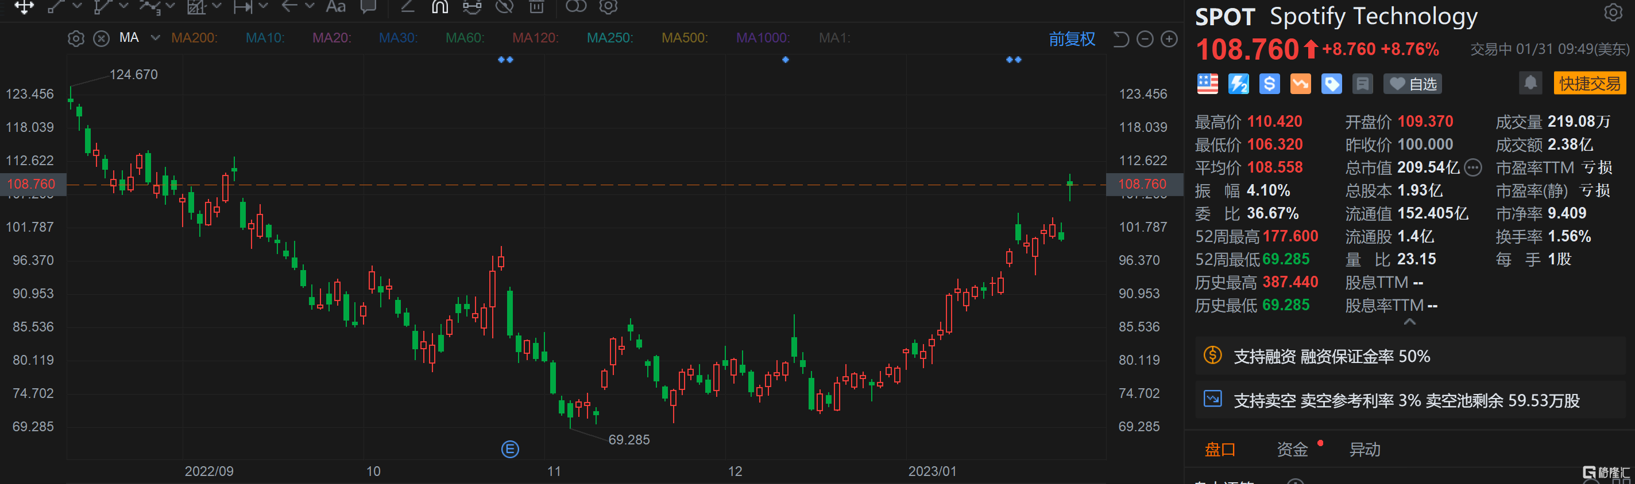This screenshot has height=484, width=1635.
Task: Click the 52周最高 177.600 value
Action: coord(1290,236)
